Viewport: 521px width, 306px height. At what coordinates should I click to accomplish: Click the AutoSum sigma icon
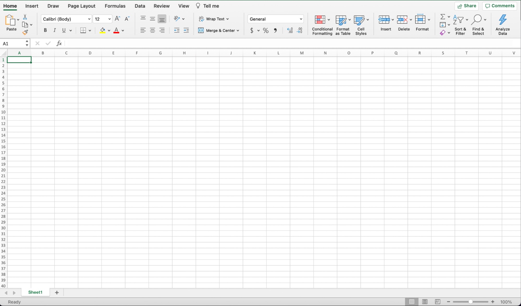click(443, 17)
